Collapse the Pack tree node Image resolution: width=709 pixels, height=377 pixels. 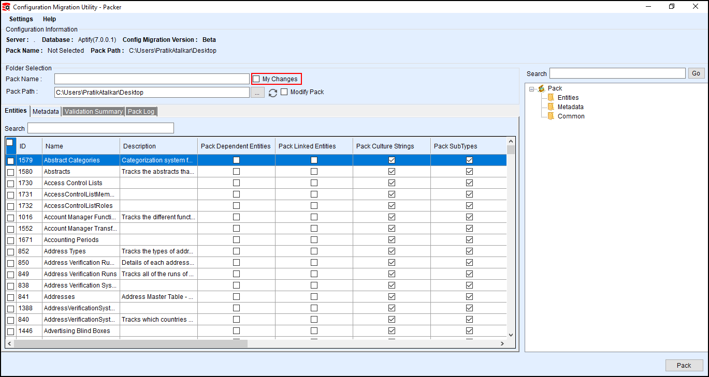[x=532, y=88]
